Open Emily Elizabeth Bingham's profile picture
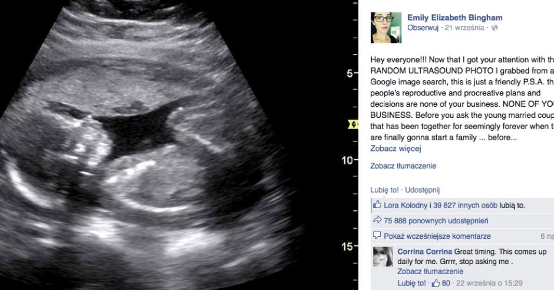 click(x=386, y=28)
